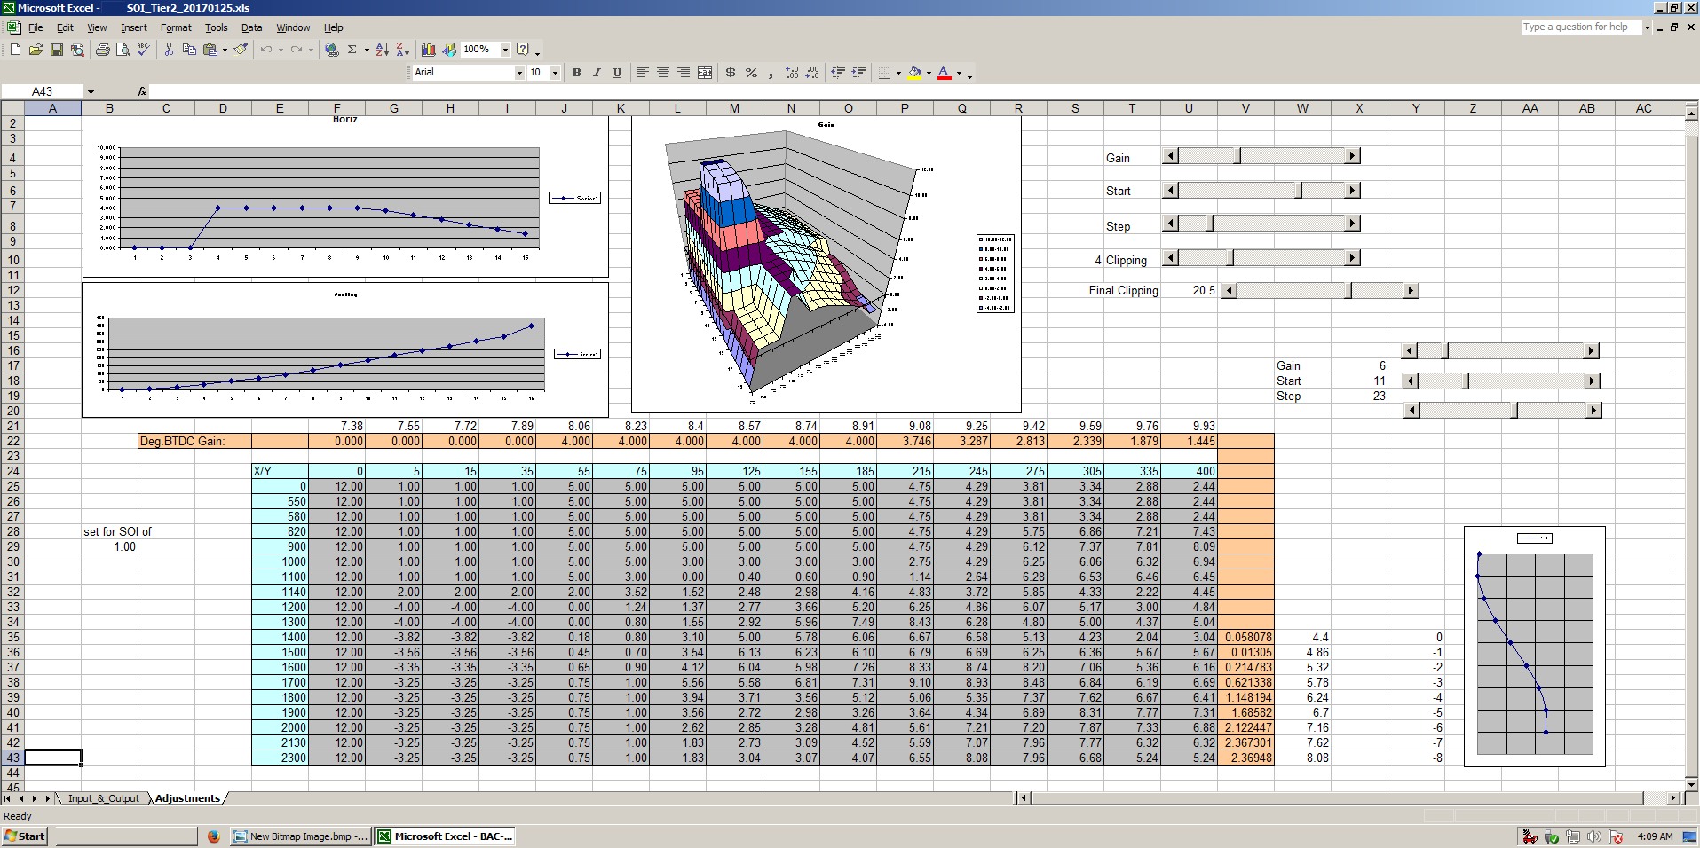Click the Gain scrollbar right arrow

[1352, 156]
